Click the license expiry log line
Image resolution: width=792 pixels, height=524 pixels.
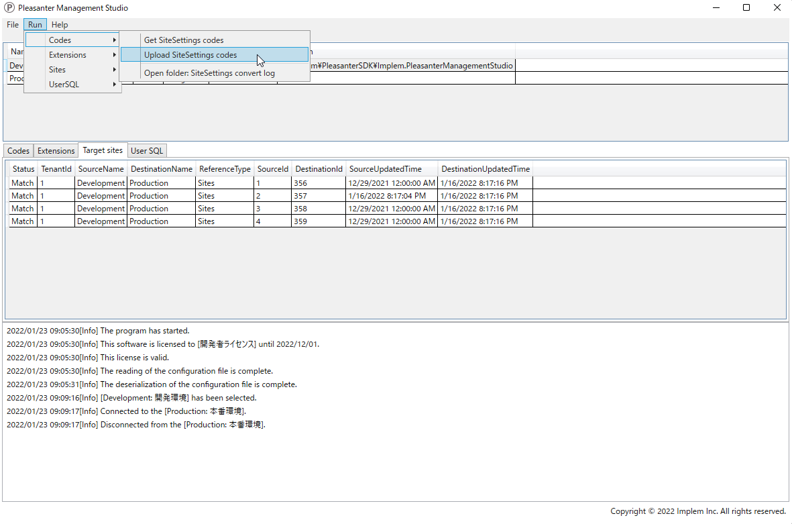click(x=163, y=344)
